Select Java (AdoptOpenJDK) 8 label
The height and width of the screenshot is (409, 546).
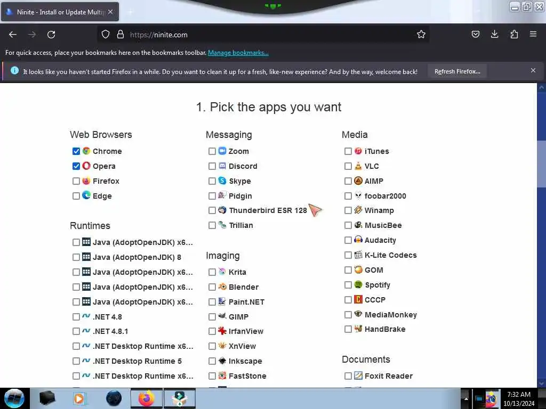pyautogui.click(x=137, y=257)
